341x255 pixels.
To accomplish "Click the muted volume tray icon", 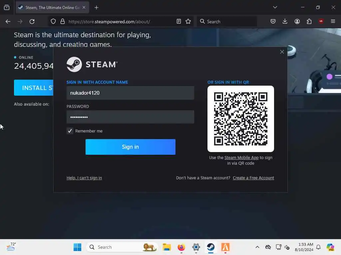I will (x=287, y=247).
